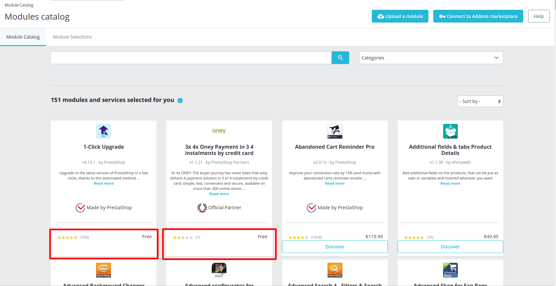Viewport: 556px width, 286px height.
Task: Click v4.10.1 - by PrestaShop text
Action: point(104,162)
